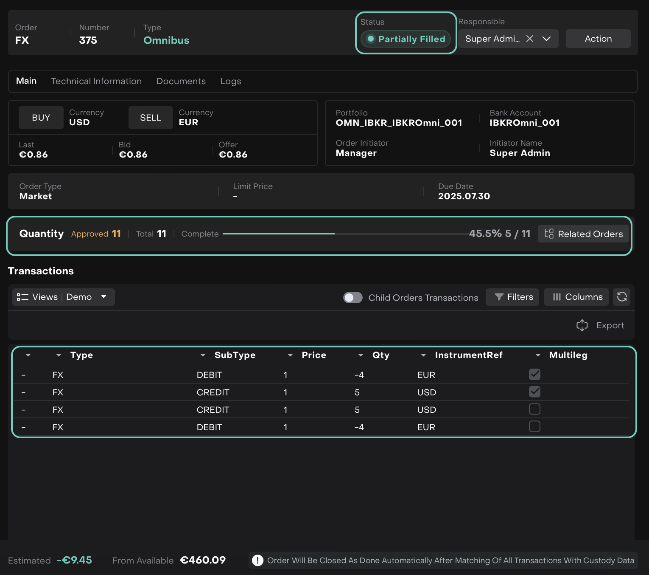Uncheck Multileg checkbox in first DEBIT row
The width and height of the screenshot is (649, 575).
pyautogui.click(x=534, y=375)
